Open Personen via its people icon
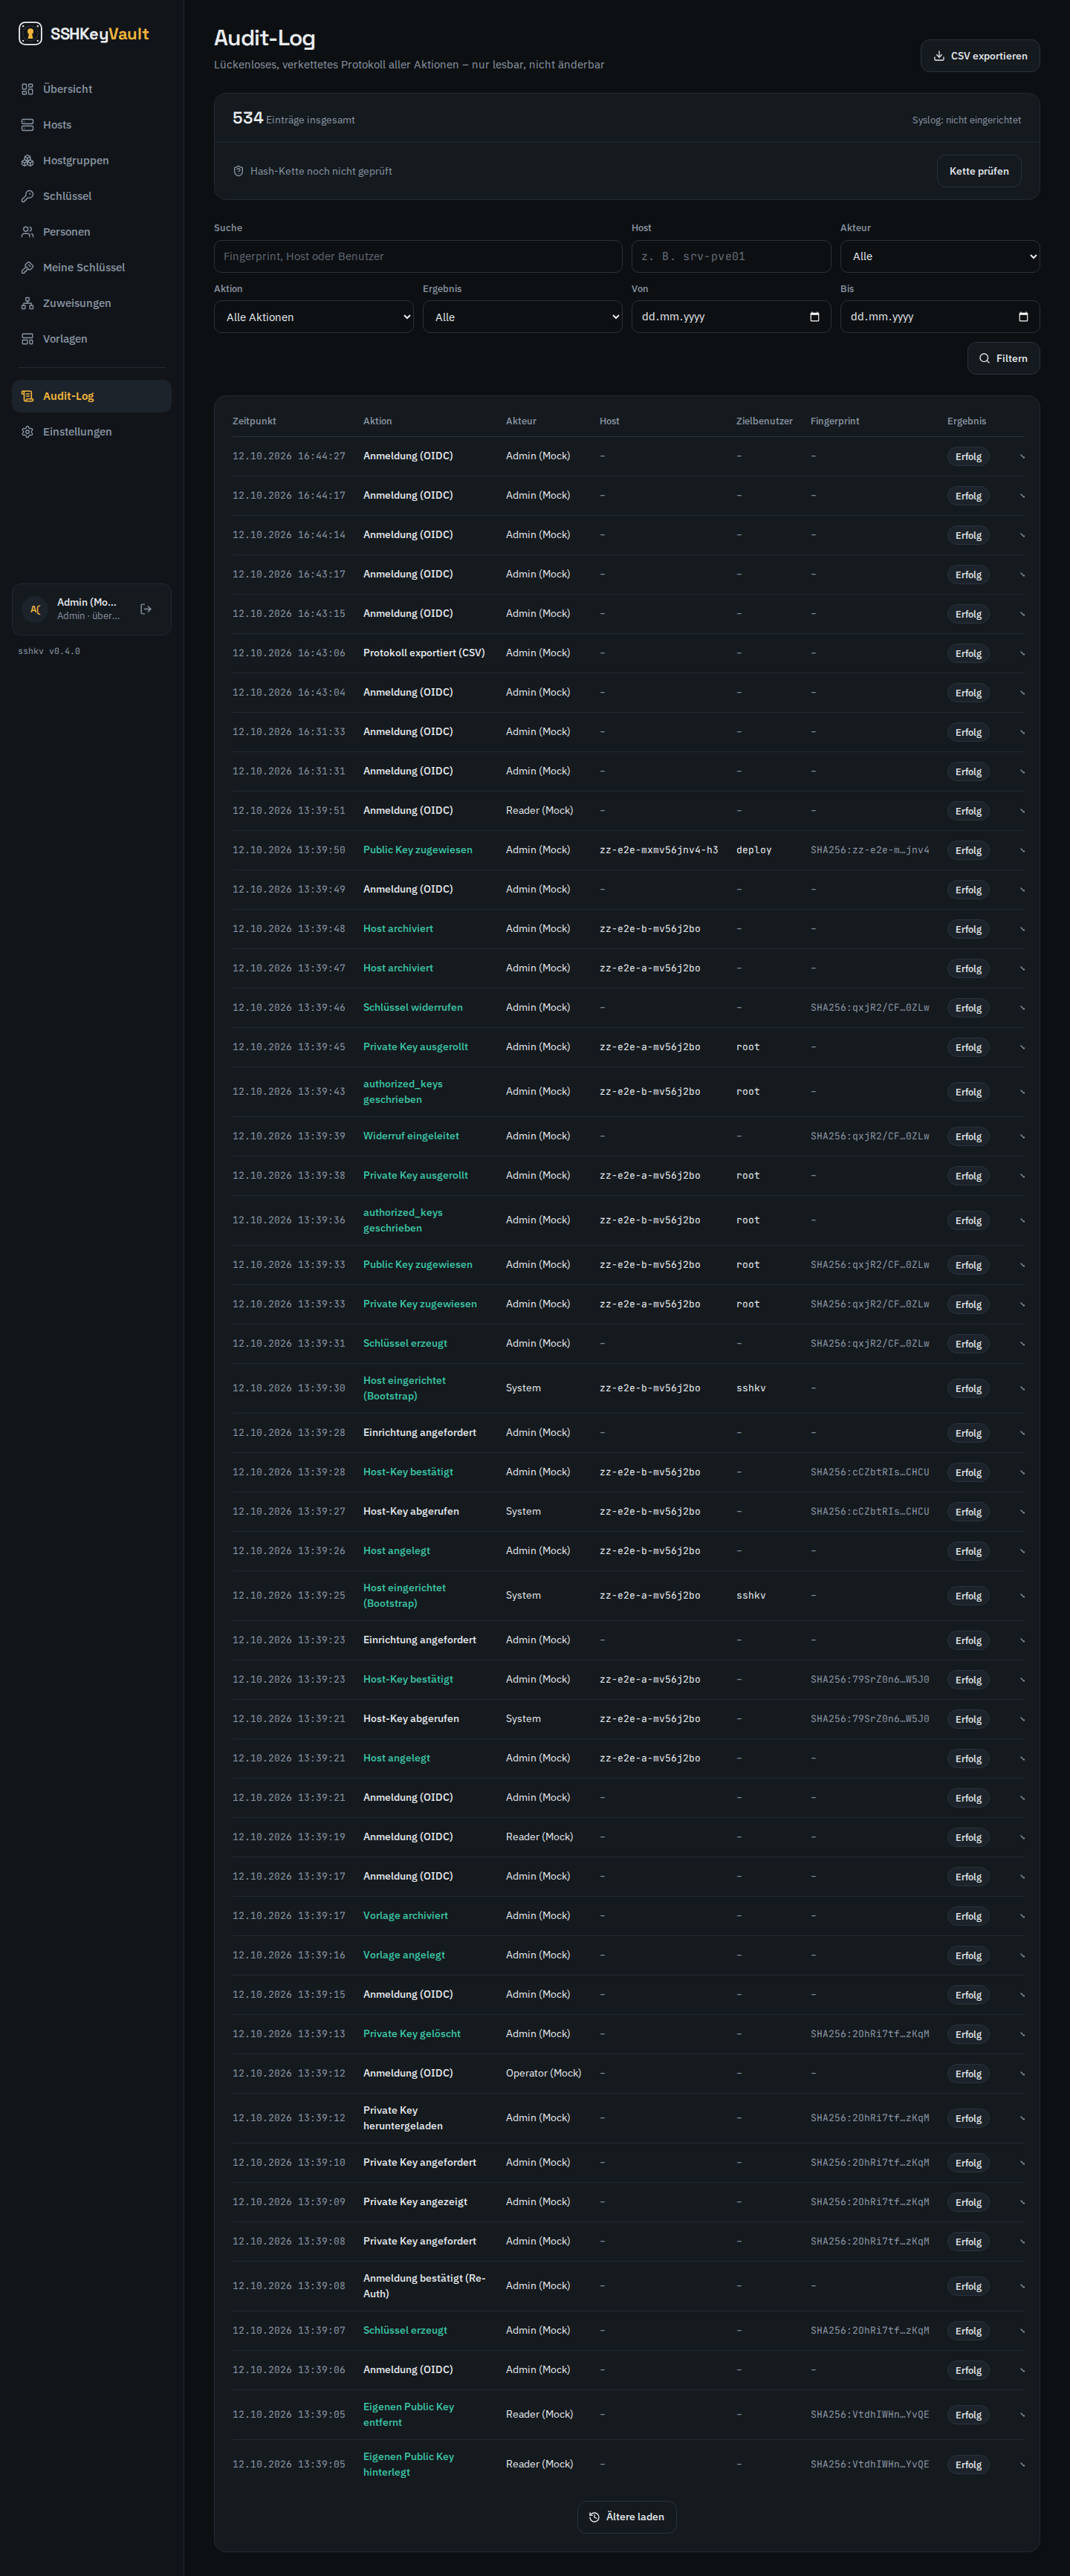 pyautogui.click(x=27, y=232)
